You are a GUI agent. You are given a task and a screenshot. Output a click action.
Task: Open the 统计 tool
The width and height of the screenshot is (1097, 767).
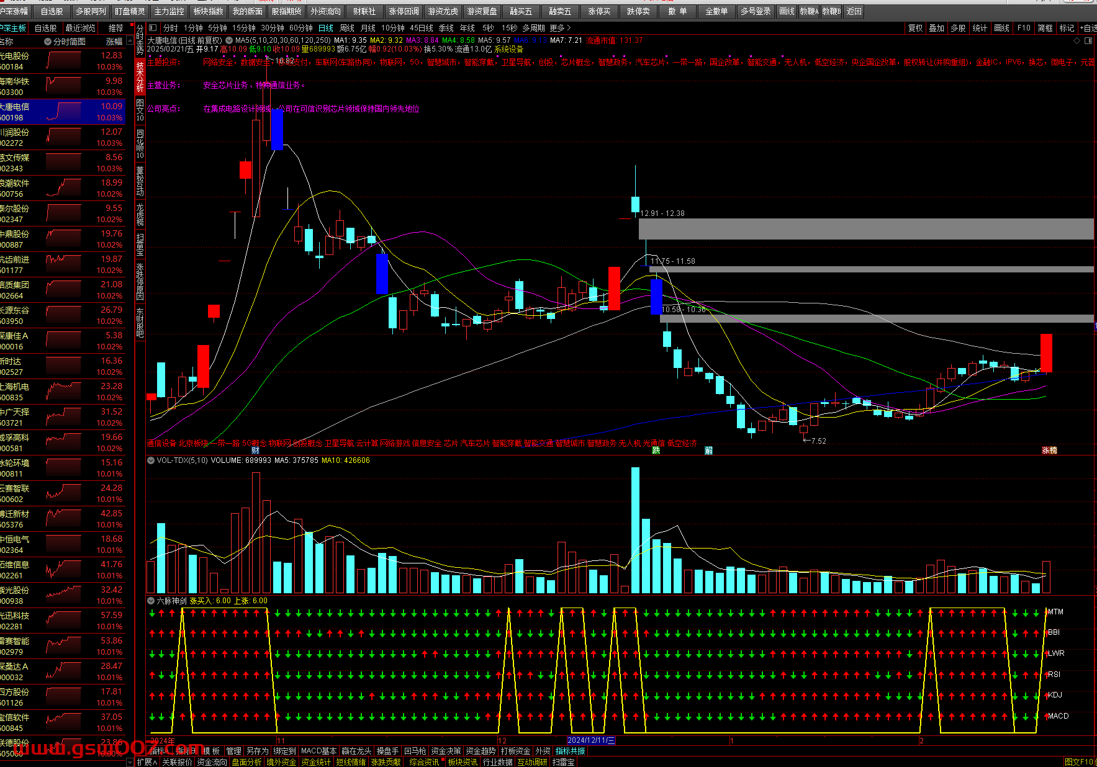click(x=980, y=28)
